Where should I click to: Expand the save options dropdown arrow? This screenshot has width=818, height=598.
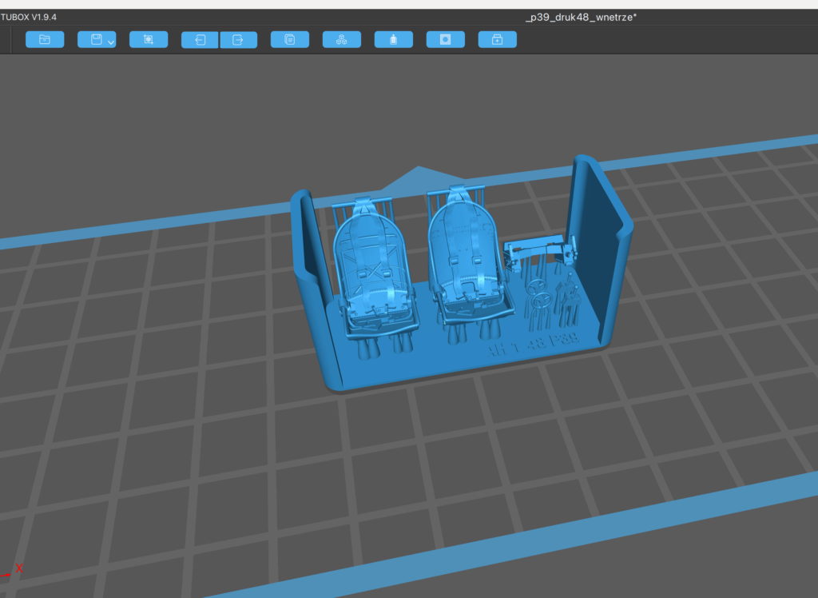(x=111, y=42)
